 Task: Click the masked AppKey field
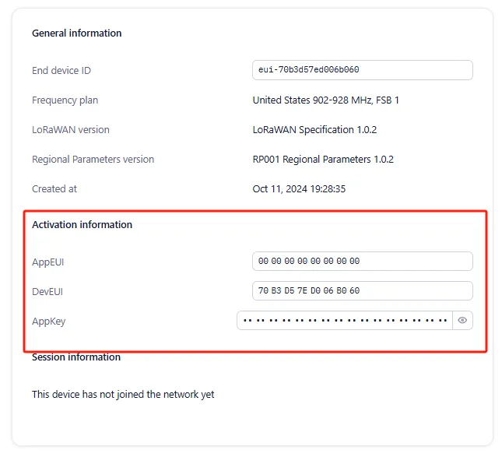coord(345,321)
